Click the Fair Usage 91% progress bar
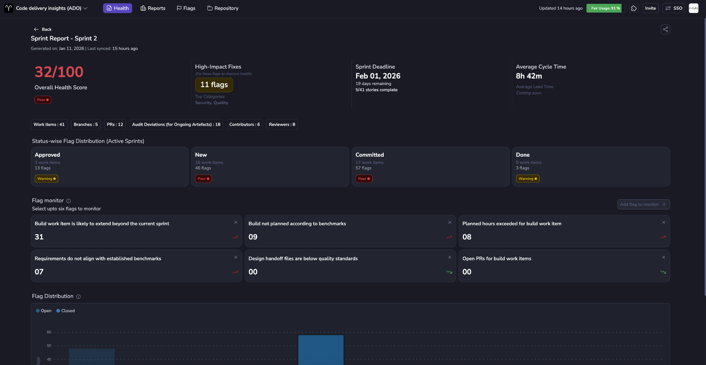Image resolution: width=706 pixels, height=365 pixels. (605, 8)
